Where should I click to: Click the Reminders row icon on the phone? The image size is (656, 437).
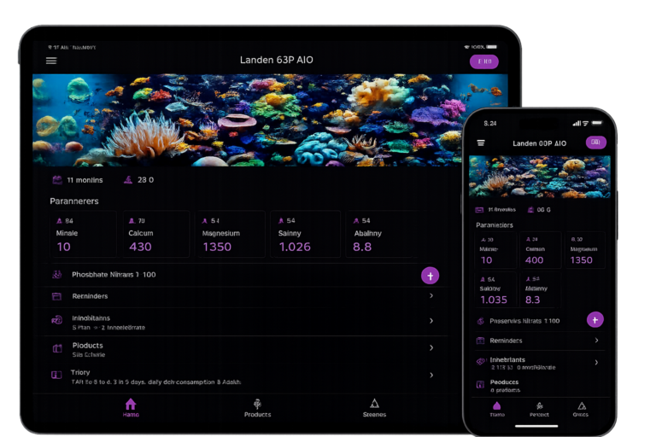click(481, 341)
